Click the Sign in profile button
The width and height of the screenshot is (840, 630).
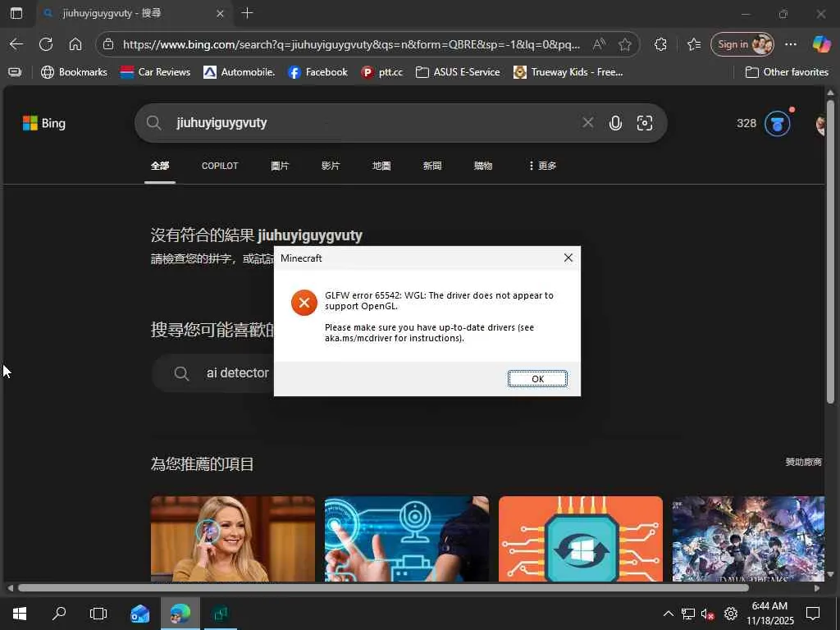[x=742, y=44]
